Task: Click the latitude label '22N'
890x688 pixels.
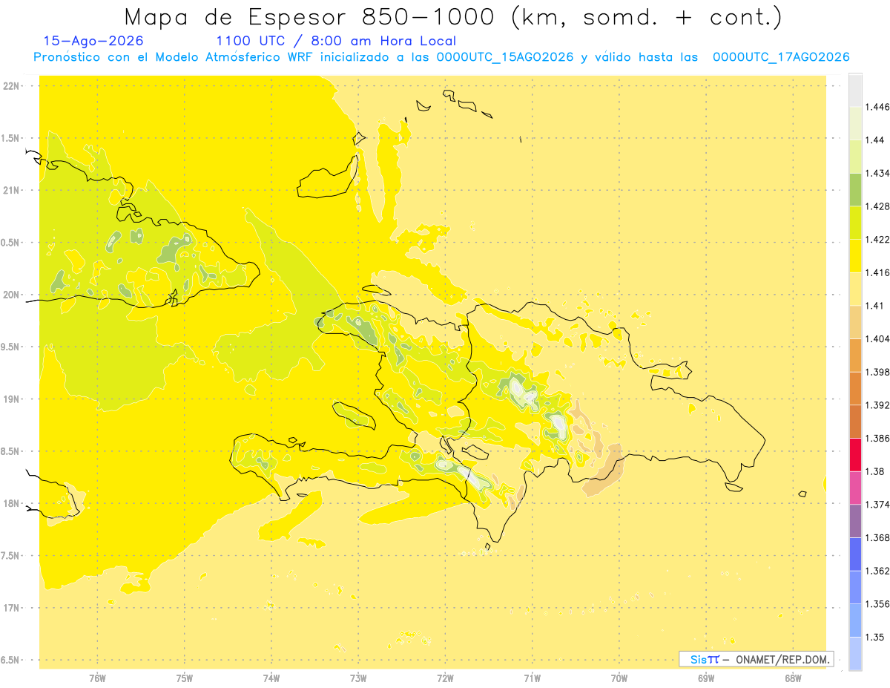Action: pyautogui.click(x=13, y=86)
